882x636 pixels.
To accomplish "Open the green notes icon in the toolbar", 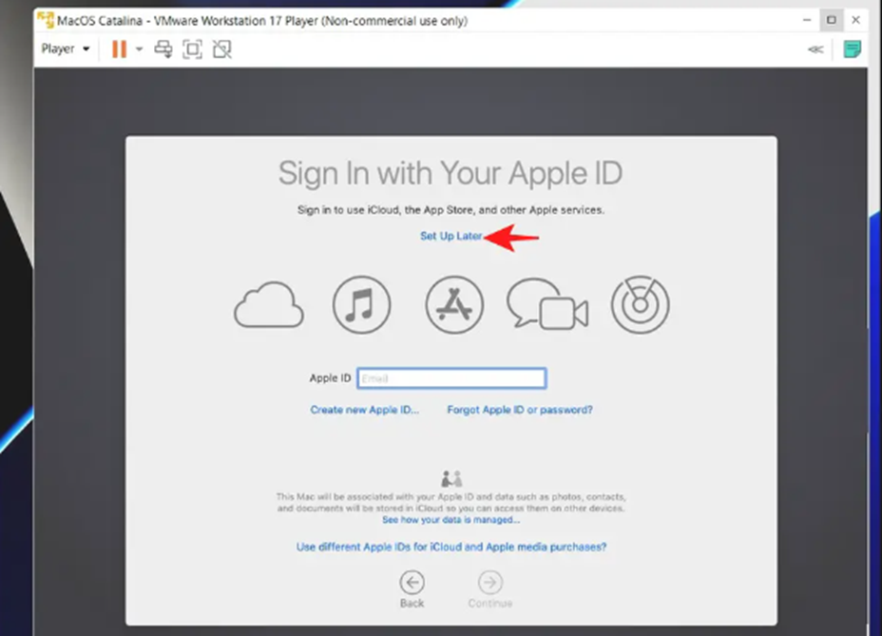I will [853, 49].
